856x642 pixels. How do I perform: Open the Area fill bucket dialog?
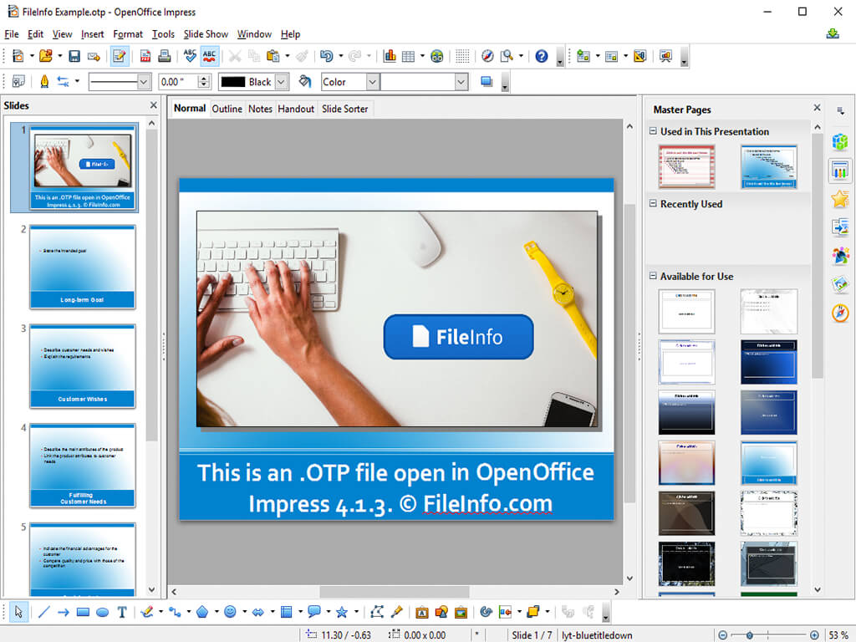304,82
